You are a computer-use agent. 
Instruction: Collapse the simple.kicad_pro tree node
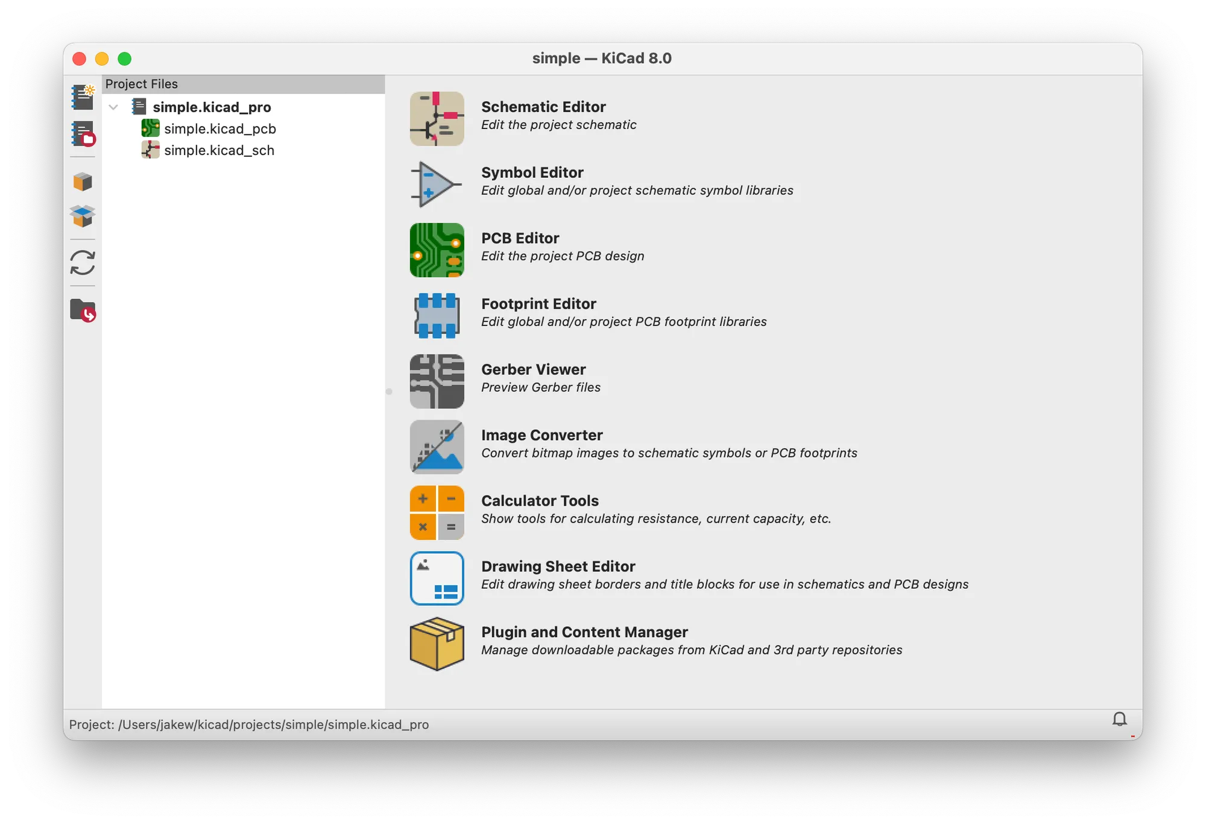point(113,107)
